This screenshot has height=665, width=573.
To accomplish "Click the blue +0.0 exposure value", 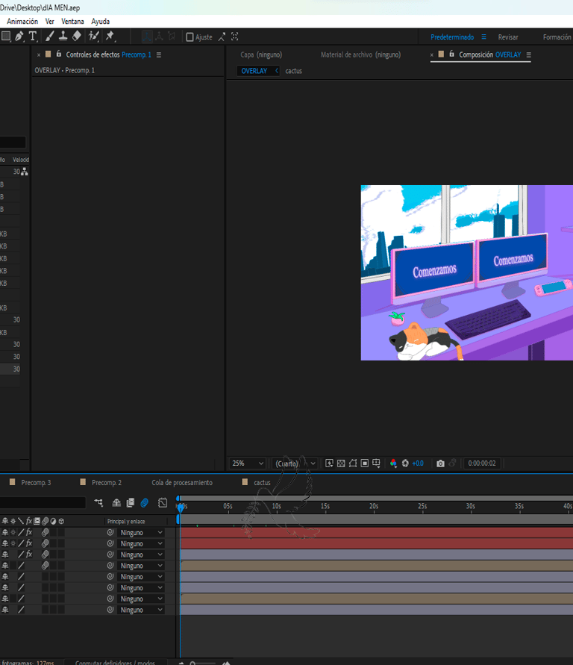I will [x=417, y=463].
